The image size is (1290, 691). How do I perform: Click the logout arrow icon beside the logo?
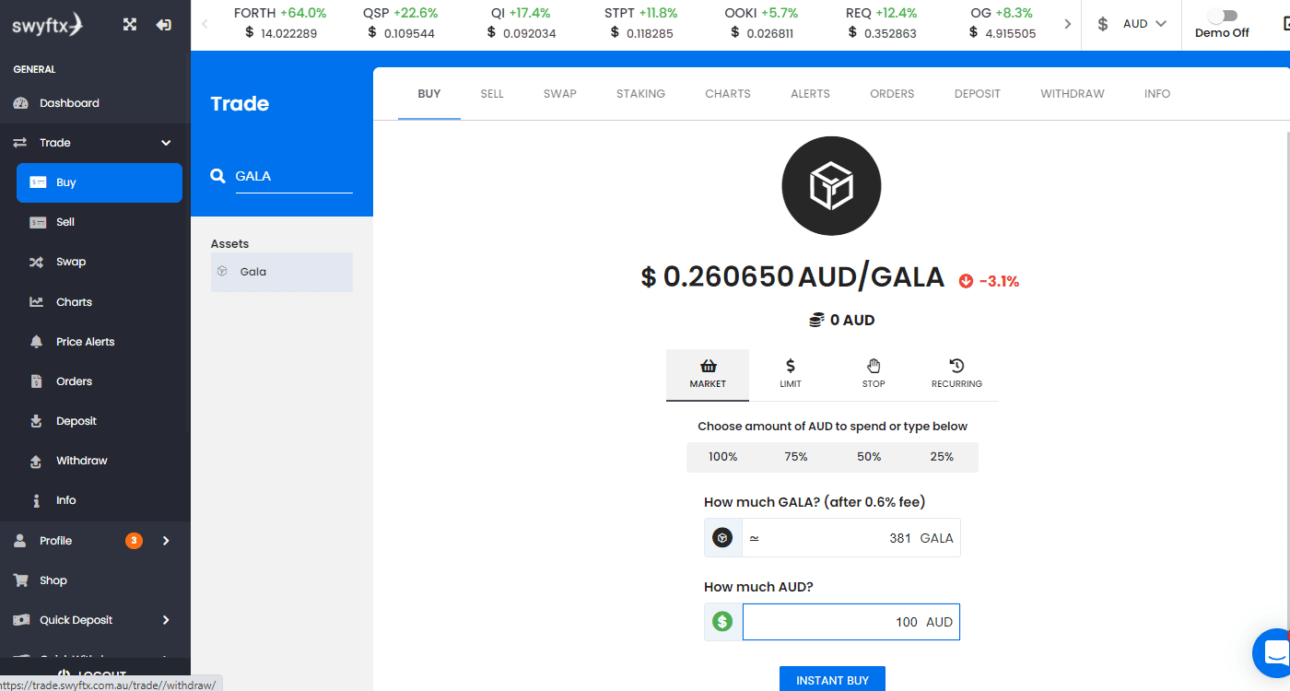[164, 25]
